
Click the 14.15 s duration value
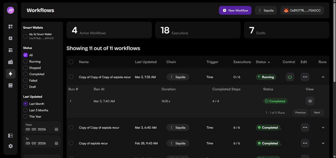(x=166, y=101)
